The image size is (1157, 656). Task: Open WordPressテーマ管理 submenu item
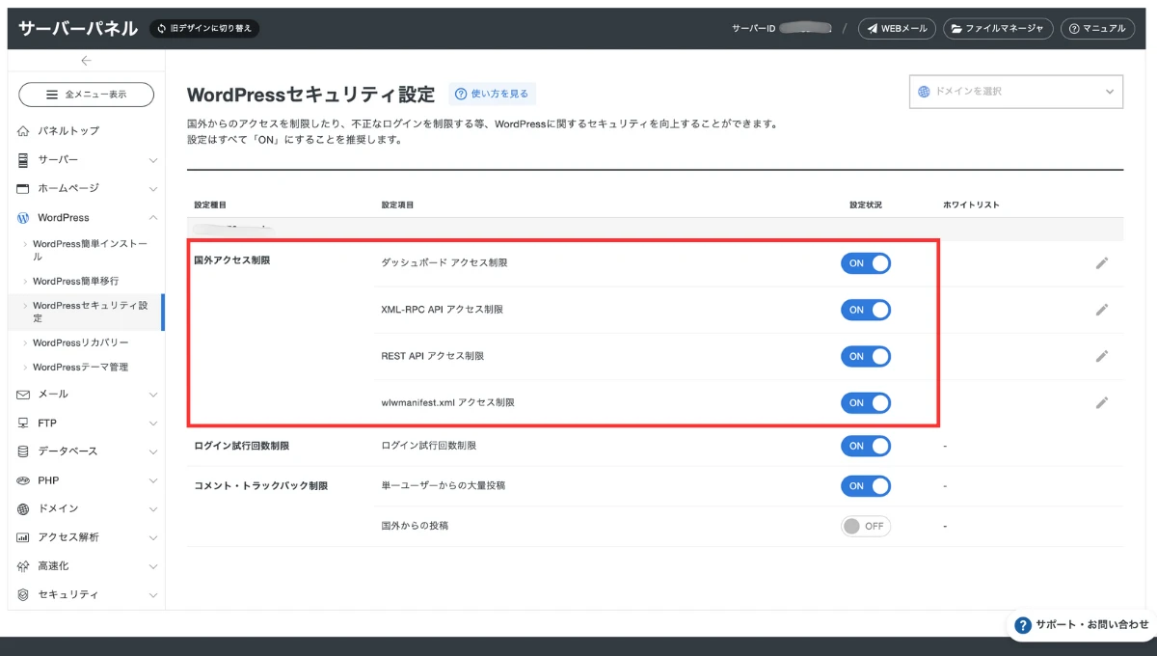[80, 367]
